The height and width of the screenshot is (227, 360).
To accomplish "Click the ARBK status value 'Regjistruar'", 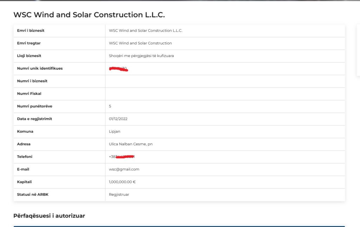I will [x=119, y=194].
